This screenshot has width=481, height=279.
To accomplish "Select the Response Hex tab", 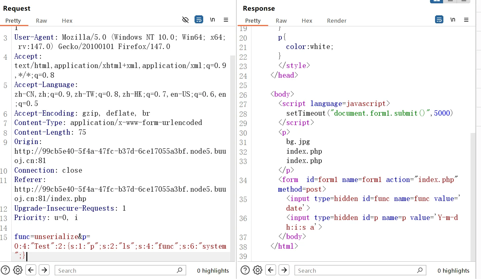I will 307,21.
